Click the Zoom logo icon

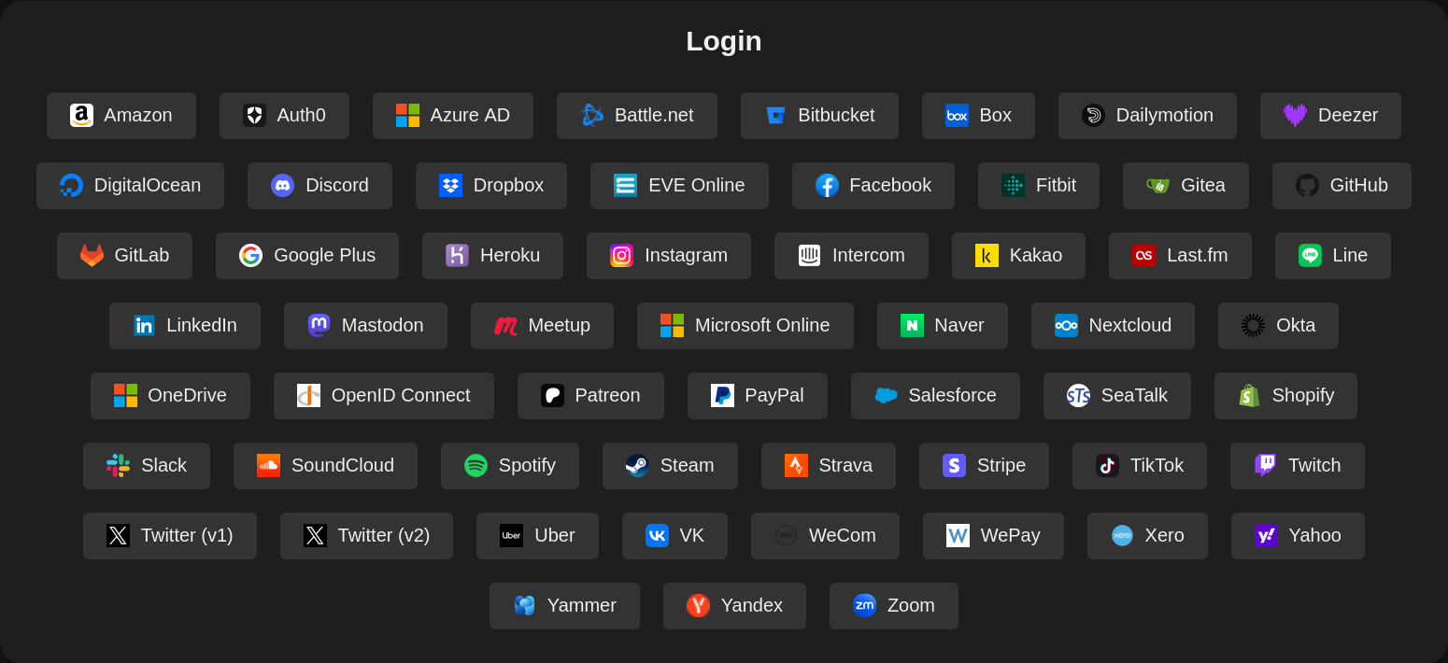(864, 606)
